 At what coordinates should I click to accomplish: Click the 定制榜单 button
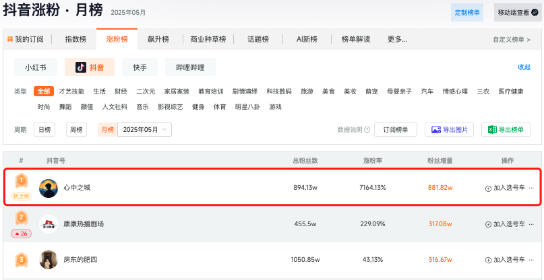[x=467, y=13]
